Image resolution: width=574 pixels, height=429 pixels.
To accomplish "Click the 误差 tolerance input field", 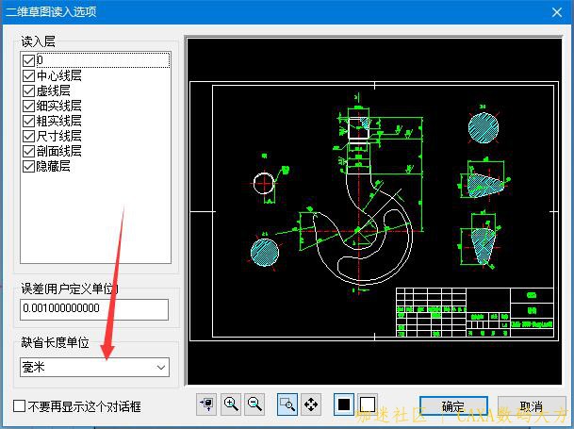I will [94, 309].
